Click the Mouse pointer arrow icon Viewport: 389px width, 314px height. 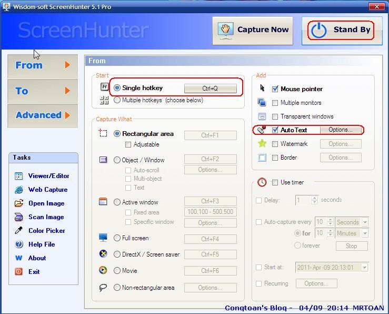[262, 88]
